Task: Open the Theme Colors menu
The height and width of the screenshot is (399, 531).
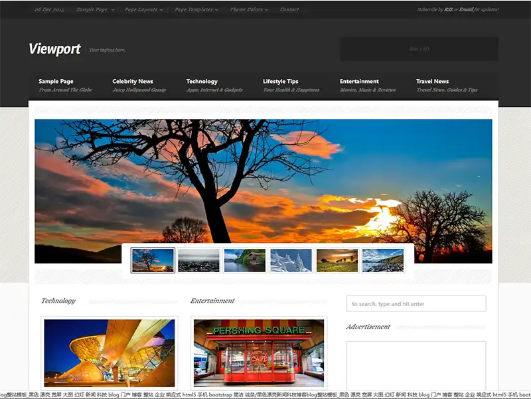Action: 246,9
